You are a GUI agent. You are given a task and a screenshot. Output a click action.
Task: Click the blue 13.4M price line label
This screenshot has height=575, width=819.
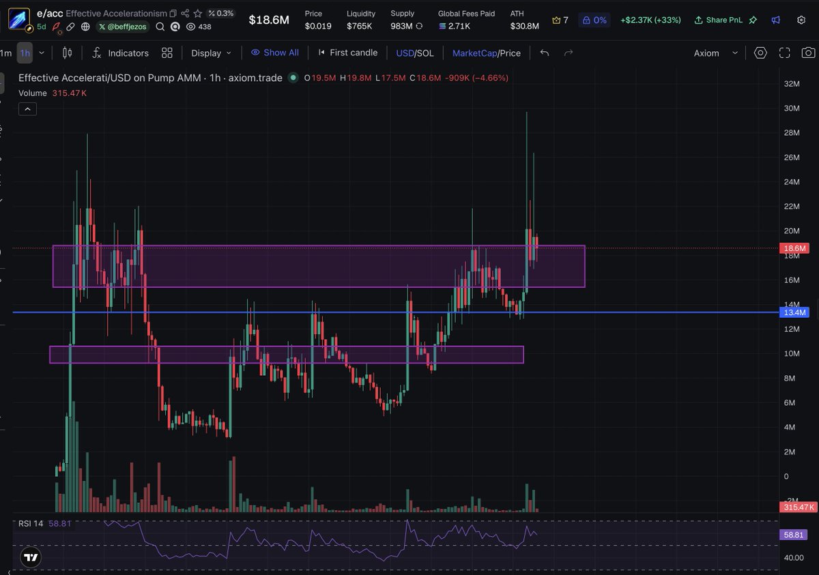point(795,312)
